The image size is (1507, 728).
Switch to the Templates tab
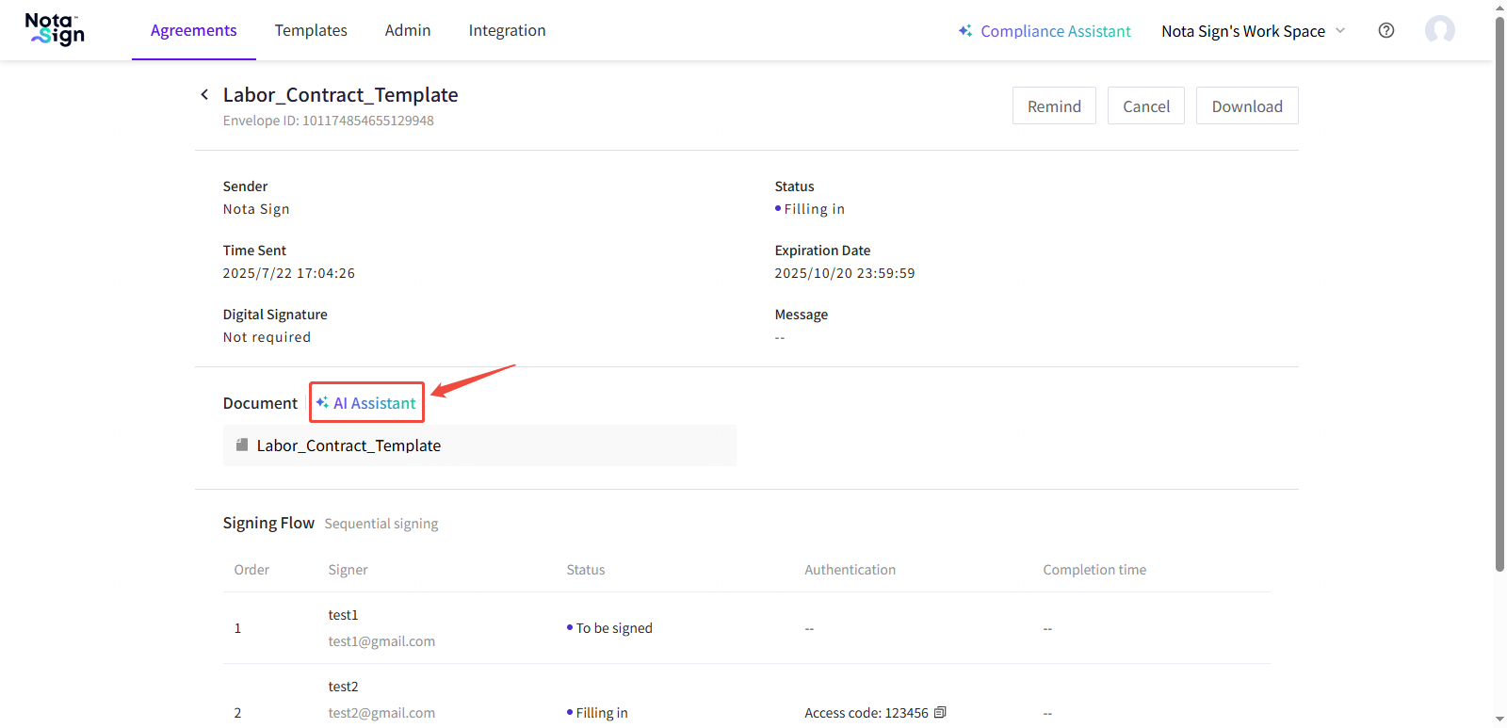click(311, 30)
